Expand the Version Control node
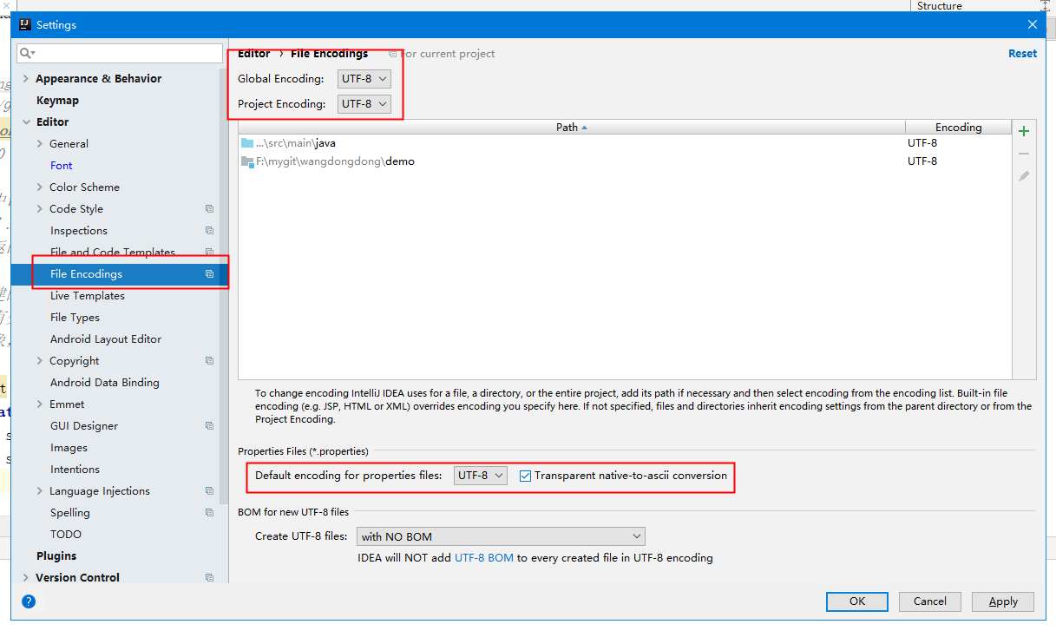 click(x=25, y=578)
